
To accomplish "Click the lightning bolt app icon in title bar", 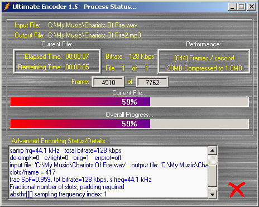I will 7,7.
